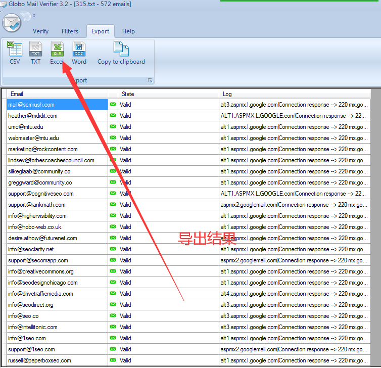
Task: Select support@cognitiveseo.com email
Action: tap(57, 194)
